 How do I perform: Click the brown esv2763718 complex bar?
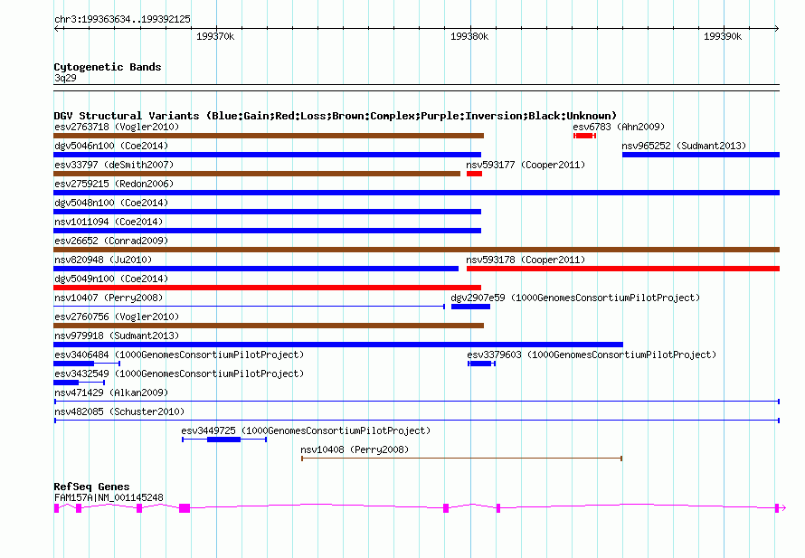(269, 136)
